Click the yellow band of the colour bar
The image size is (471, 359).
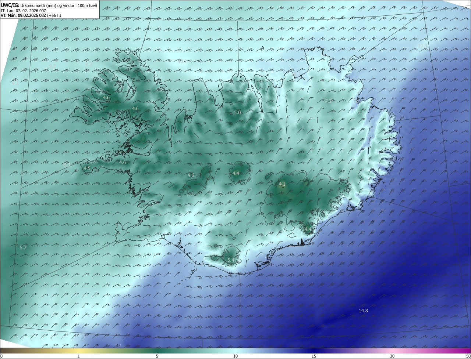point(79,351)
